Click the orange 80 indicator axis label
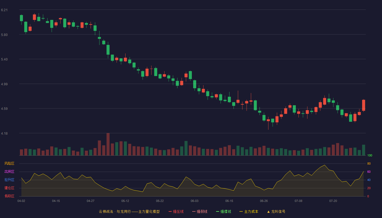Screen dimensions: 382x218 pyautogui.click(x=369, y=163)
